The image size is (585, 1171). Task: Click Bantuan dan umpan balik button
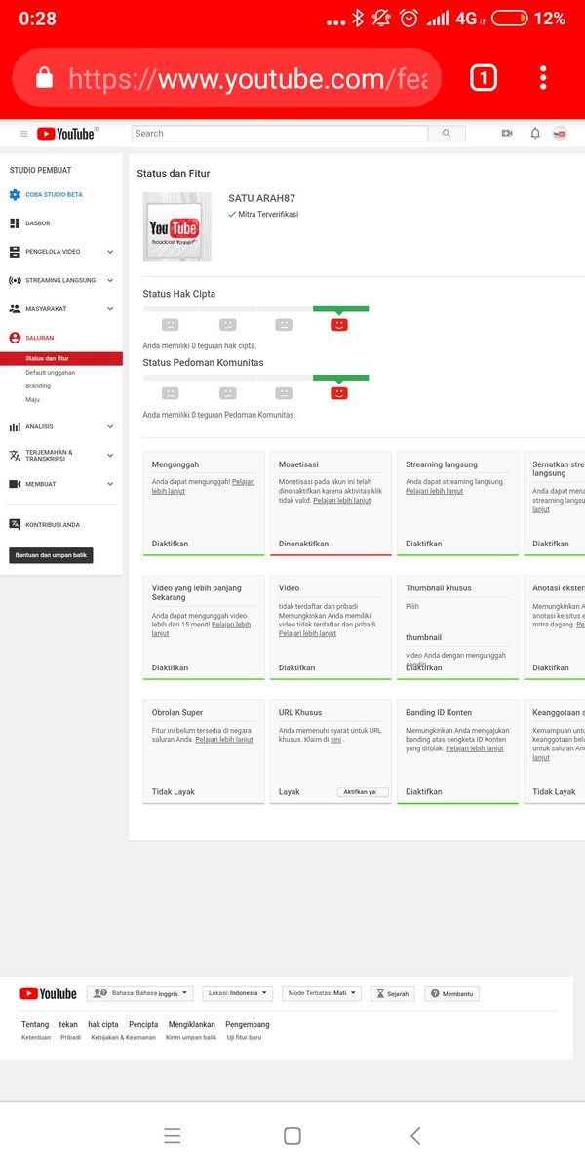click(51, 555)
